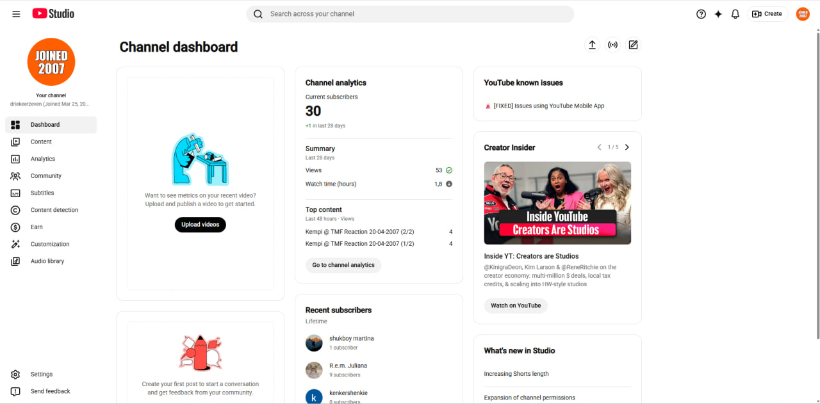
Task: Click the Content icon in sidebar
Action: click(x=15, y=142)
